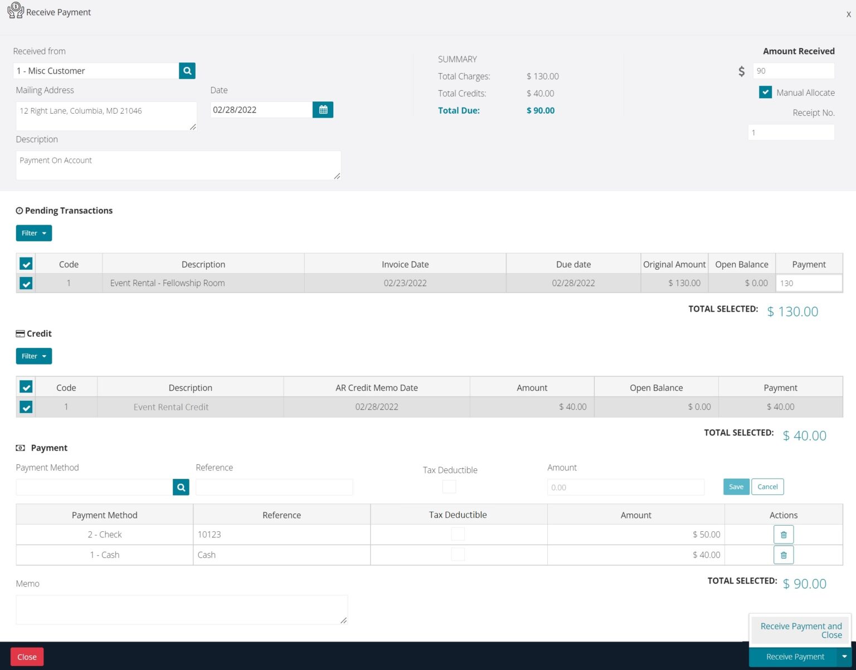Select Receive Payment and Close
This screenshot has height=670, width=856.
point(800,630)
